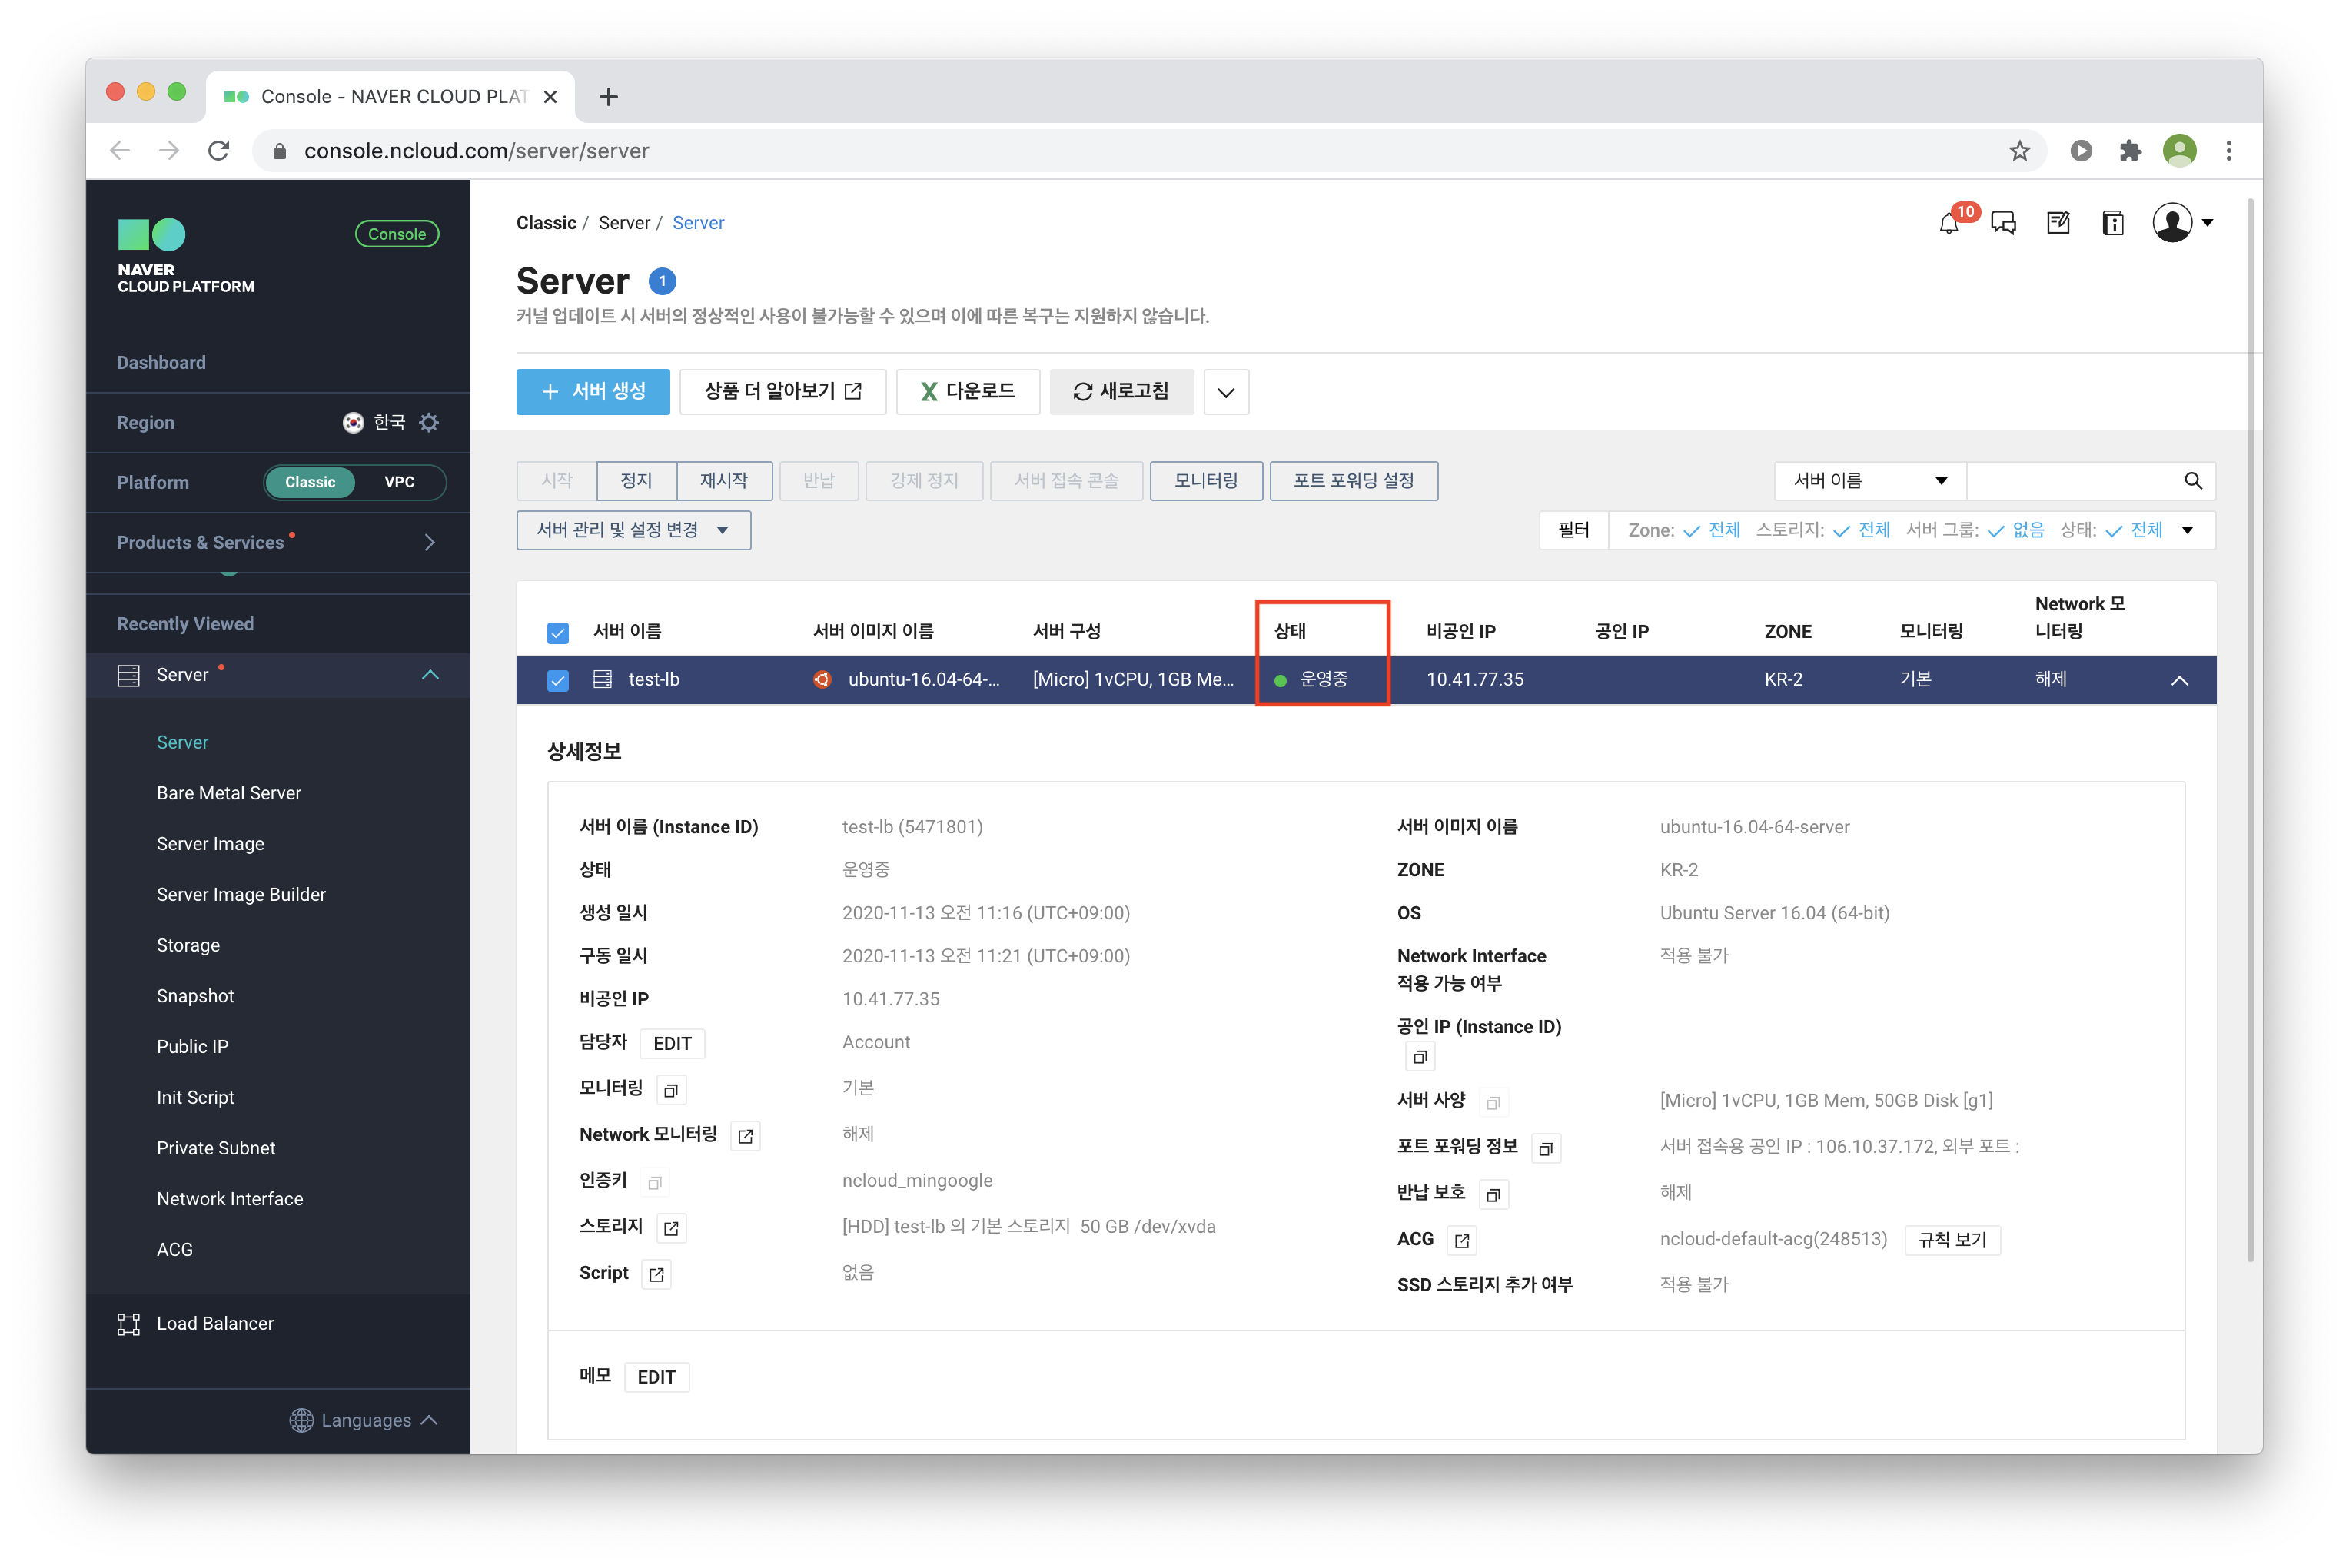Toggle the select-all servers header checkbox
The width and height of the screenshot is (2349, 1568).
[558, 633]
